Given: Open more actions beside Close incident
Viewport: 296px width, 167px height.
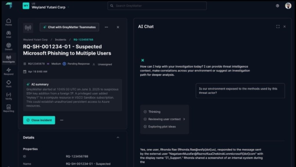Looking at the screenshot, I should pos(62,120).
